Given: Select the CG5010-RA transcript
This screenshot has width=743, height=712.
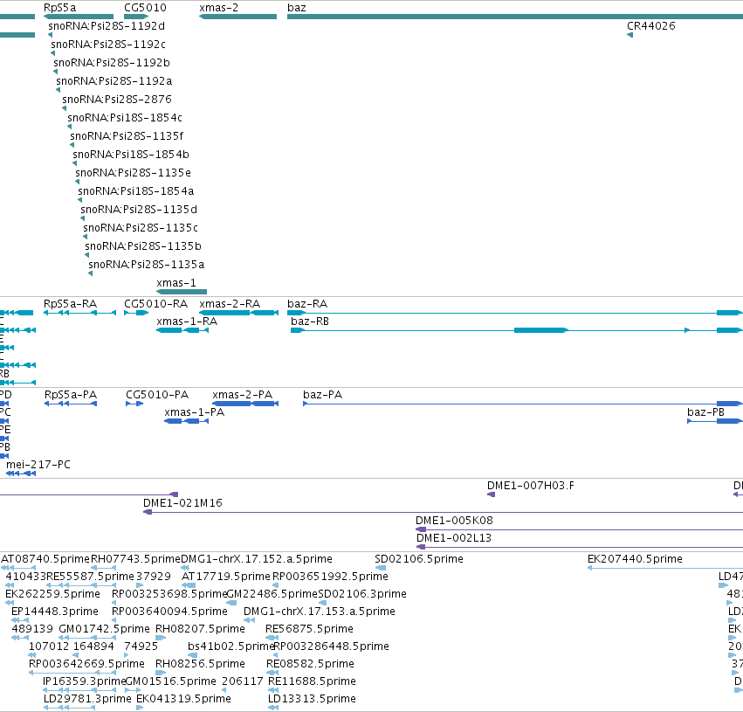Looking at the screenshot, I should 136,313.
